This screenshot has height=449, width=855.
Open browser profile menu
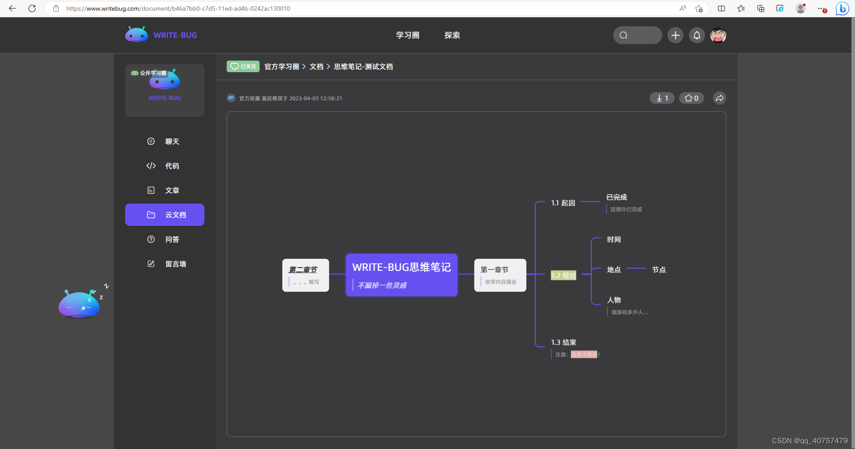tap(801, 8)
